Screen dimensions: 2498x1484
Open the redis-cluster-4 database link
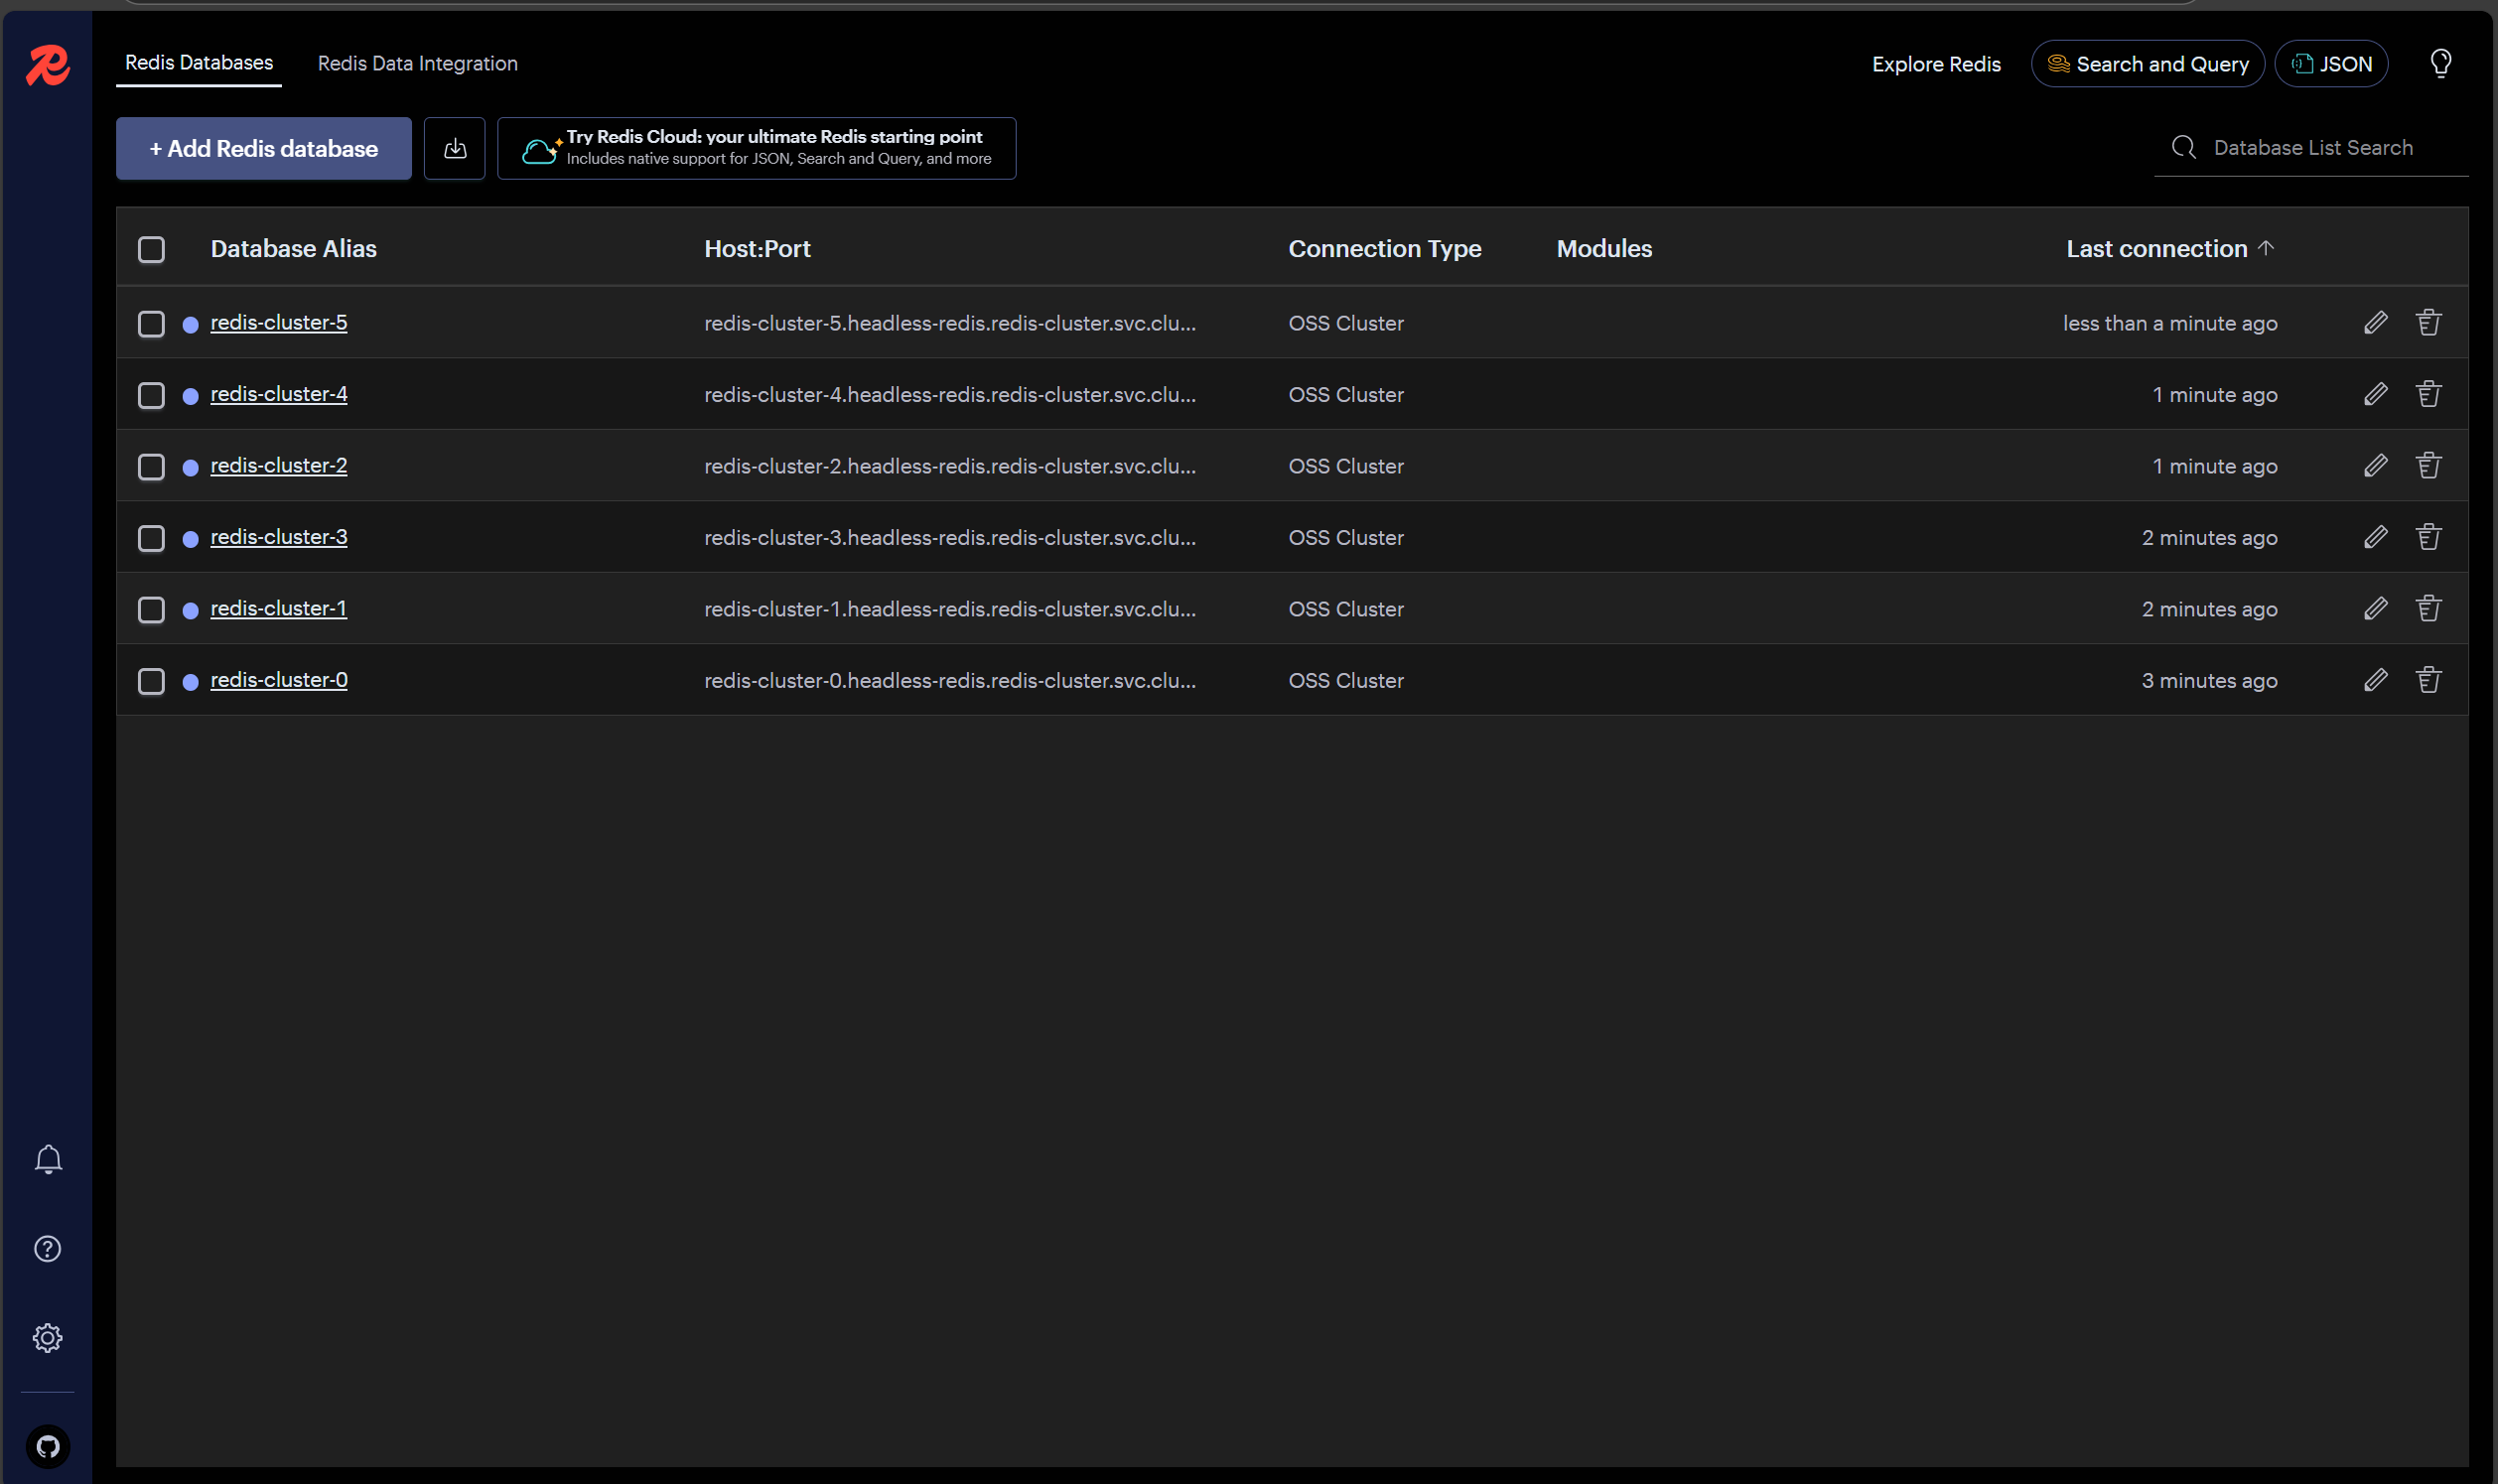pos(279,394)
